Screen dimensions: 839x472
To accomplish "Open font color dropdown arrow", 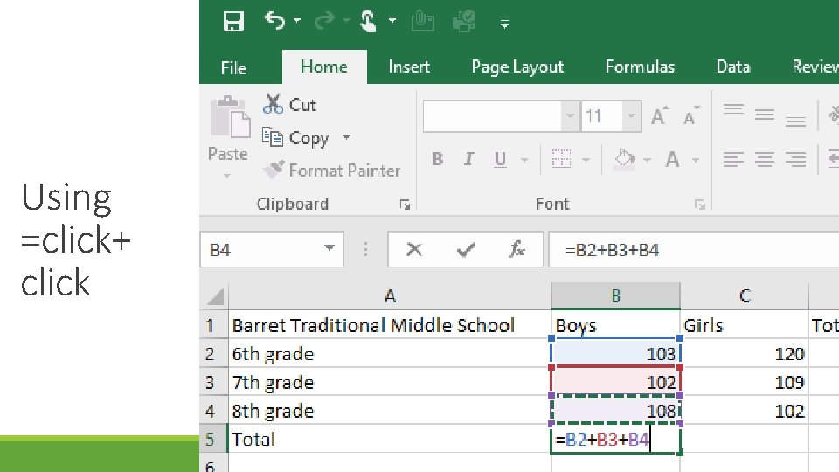I will click(x=696, y=159).
